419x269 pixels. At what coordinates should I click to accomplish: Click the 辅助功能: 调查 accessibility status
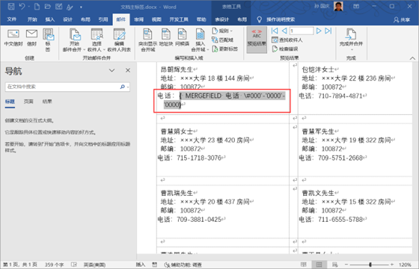[183, 265]
